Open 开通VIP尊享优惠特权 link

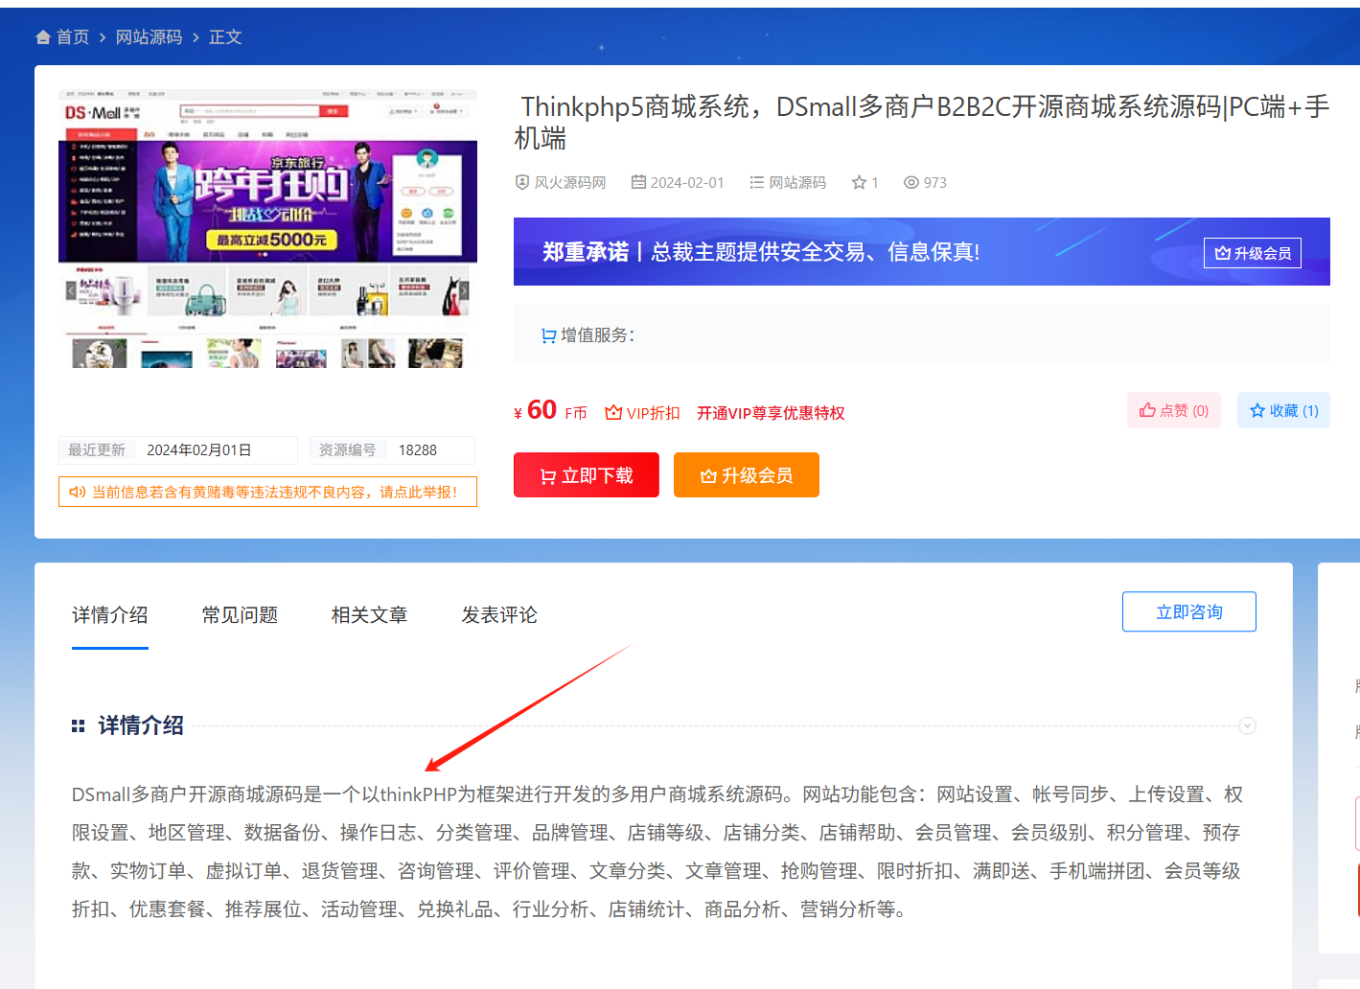click(771, 413)
